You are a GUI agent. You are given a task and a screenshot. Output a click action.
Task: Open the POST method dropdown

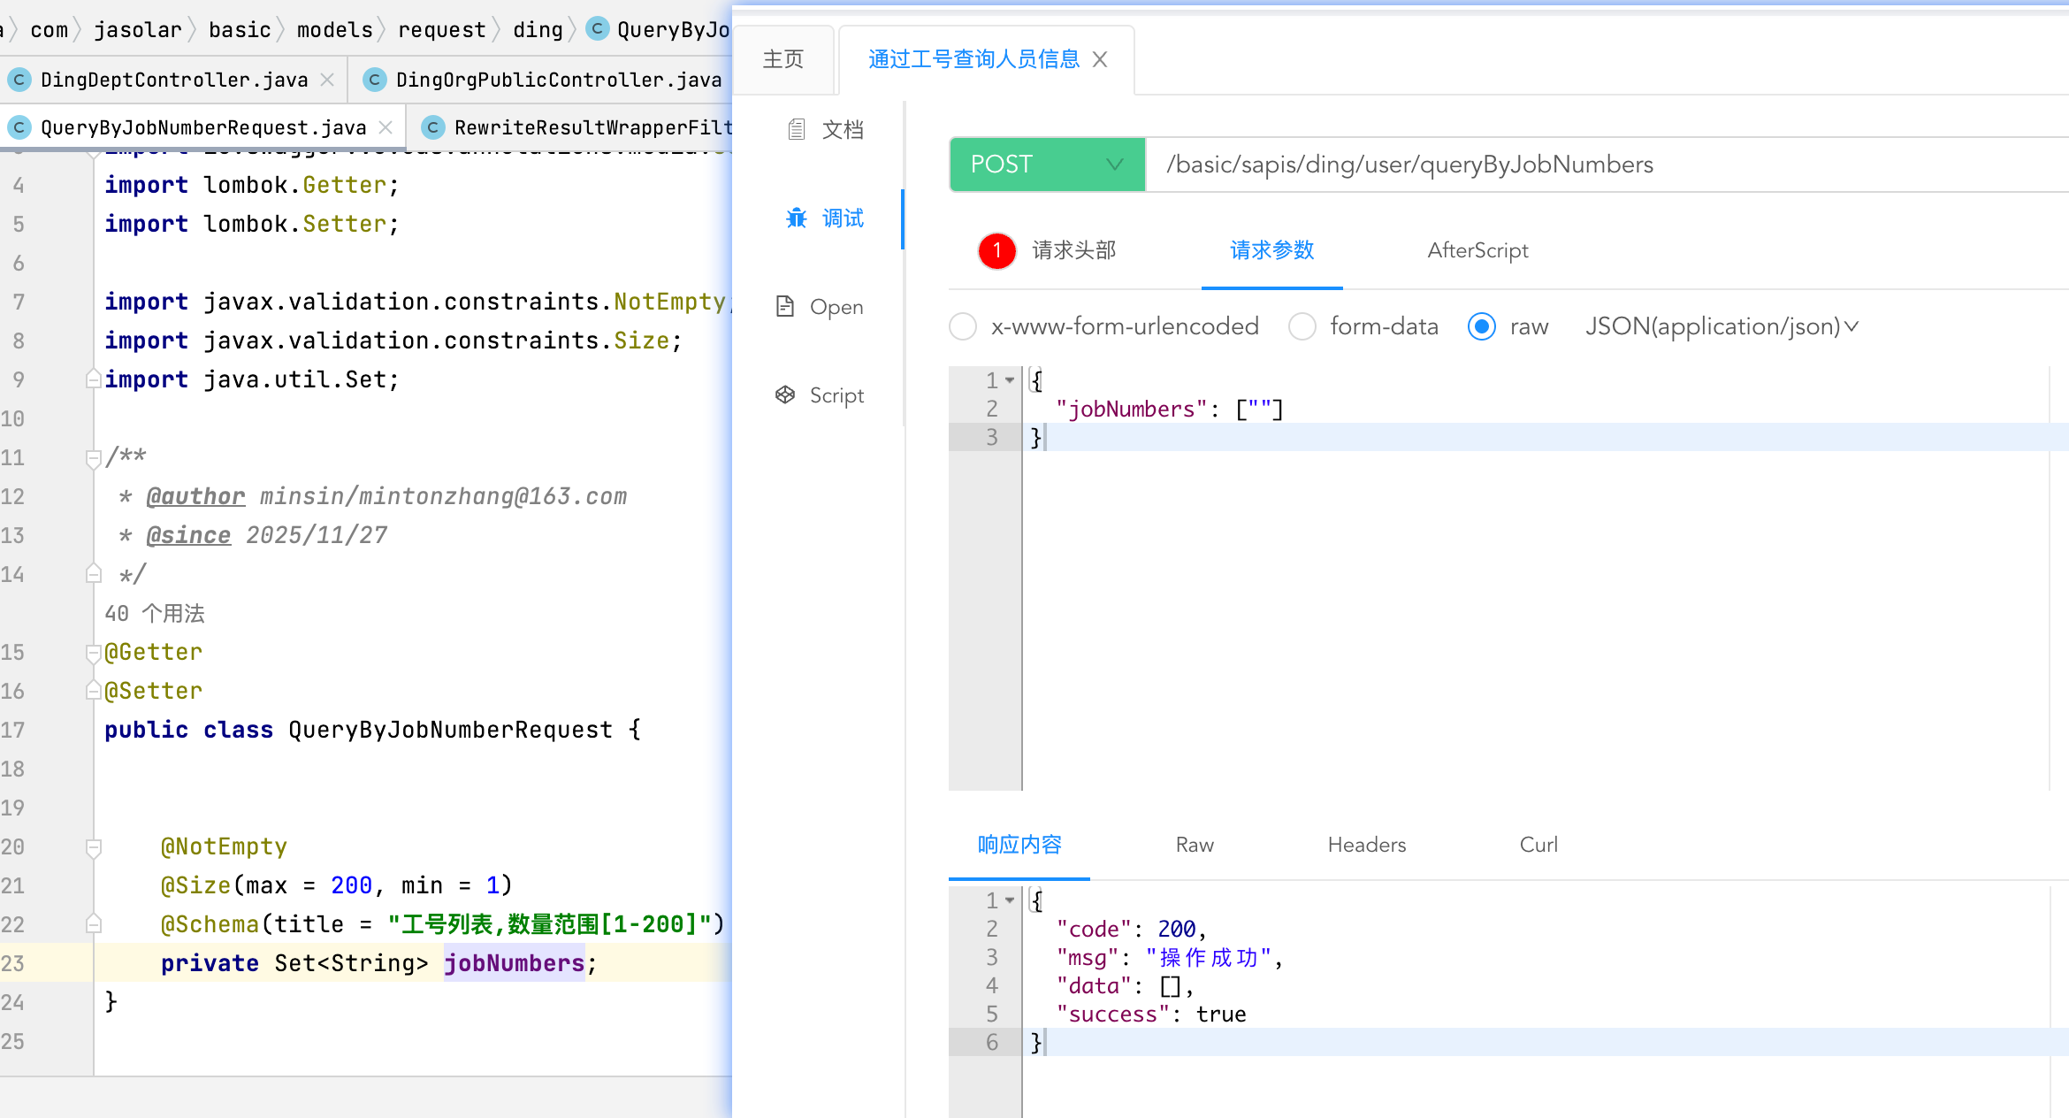coord(1047,165)
